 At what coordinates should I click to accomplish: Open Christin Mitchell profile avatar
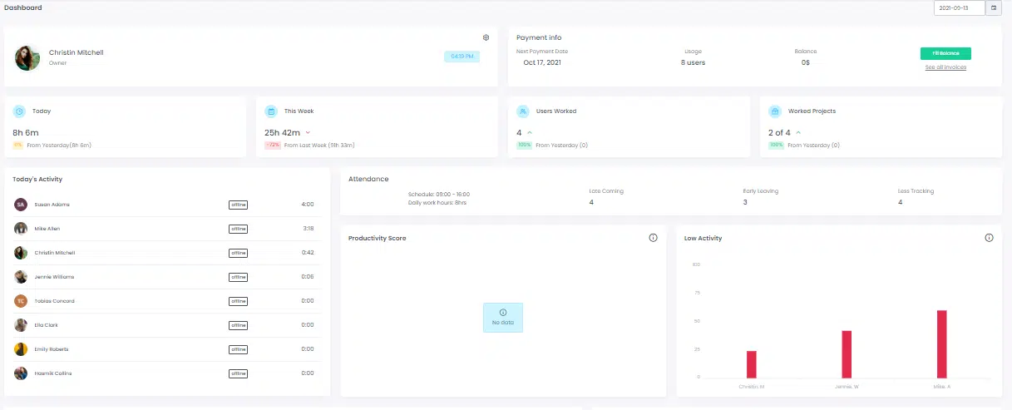27,57
